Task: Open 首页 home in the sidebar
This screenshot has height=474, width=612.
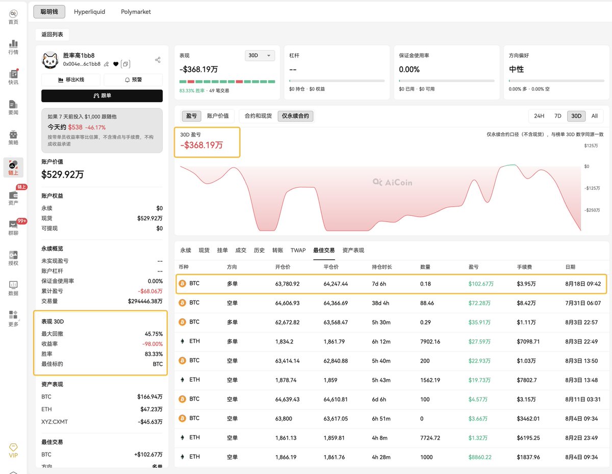Action: click(x=13, y=16)
